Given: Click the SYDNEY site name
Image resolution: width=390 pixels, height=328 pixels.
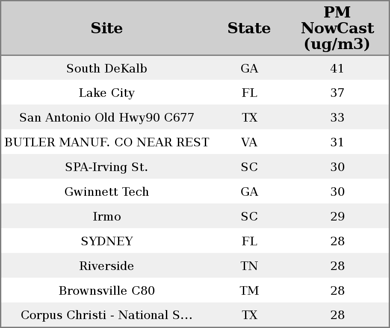Looking at the screenshot, I should point(106,241).
